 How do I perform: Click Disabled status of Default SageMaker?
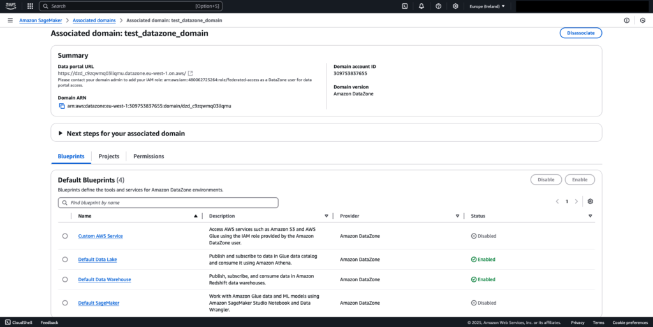pos(483,303)
